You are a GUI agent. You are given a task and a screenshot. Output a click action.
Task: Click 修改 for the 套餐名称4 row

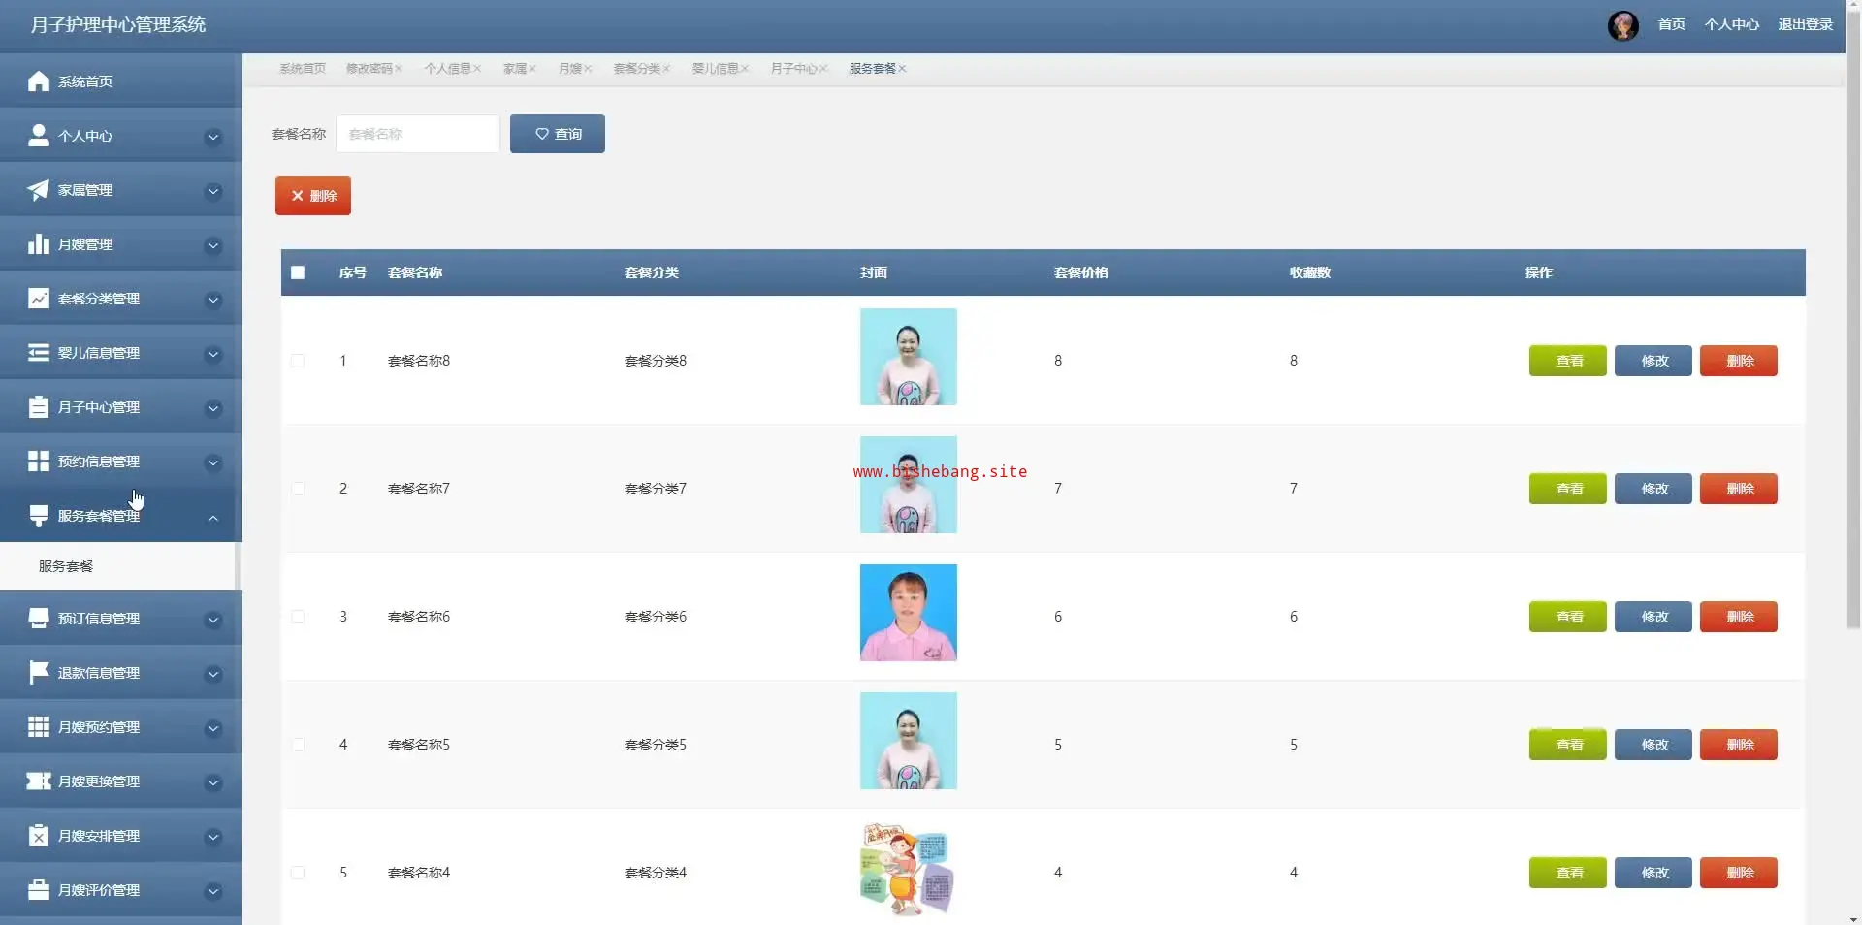(1653, 873)
